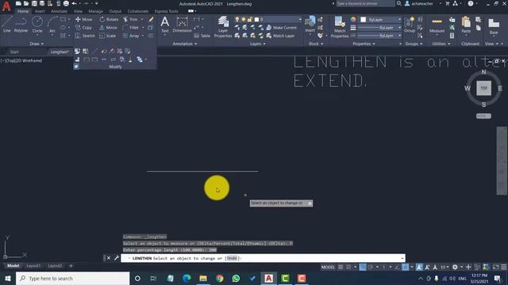Viewport: 508px width, 285px height.
Task: Open Windows Start menu
Action: pyautogui.click(x=7, y=278)
